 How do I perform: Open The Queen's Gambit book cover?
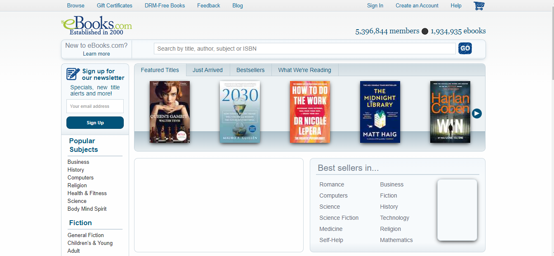tap(170, 112)
